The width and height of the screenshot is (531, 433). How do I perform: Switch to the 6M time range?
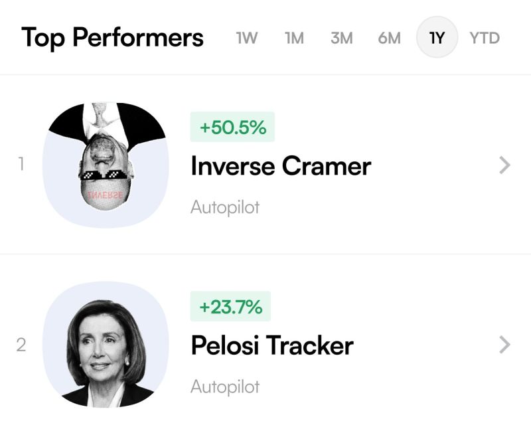(390, 38)
